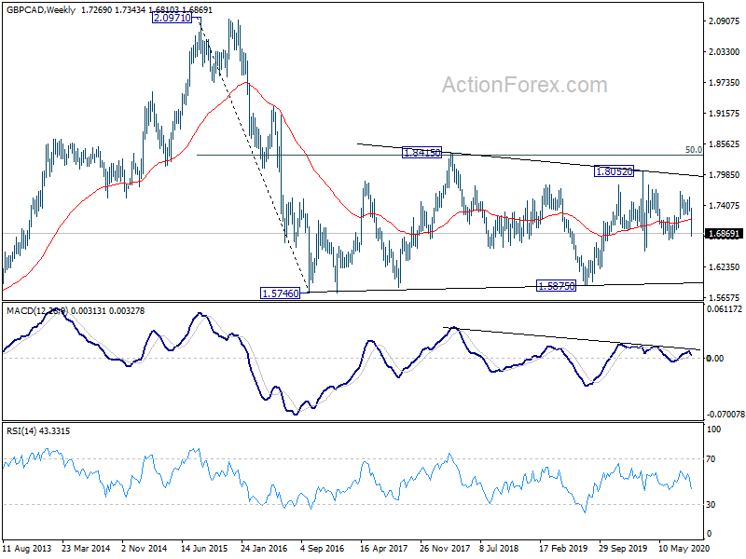
Task: Click the RSI(14) 43.3315 indicator label
Action: (x=38, y=431)
